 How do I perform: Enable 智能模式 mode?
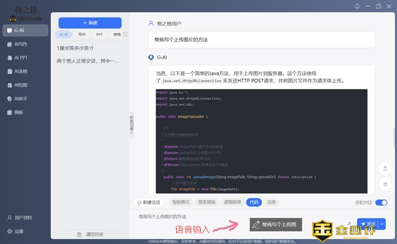coord(180,202)
